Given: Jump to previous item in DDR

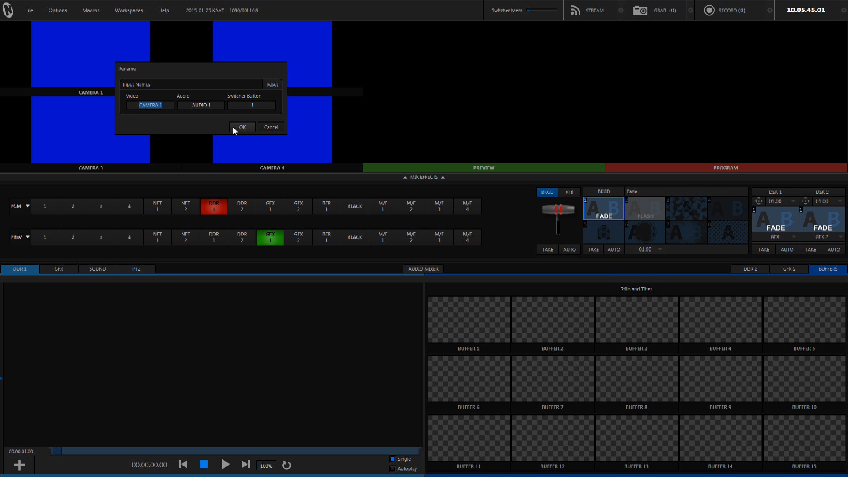Looking at the screenshot, I should tap(183, 464).
